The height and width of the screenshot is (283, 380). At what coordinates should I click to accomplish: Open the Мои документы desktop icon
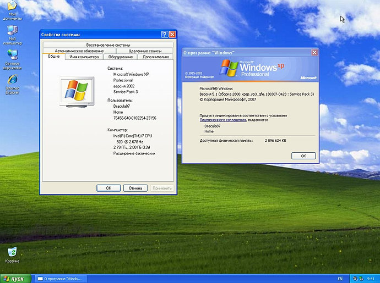click(x=12, y=10)
